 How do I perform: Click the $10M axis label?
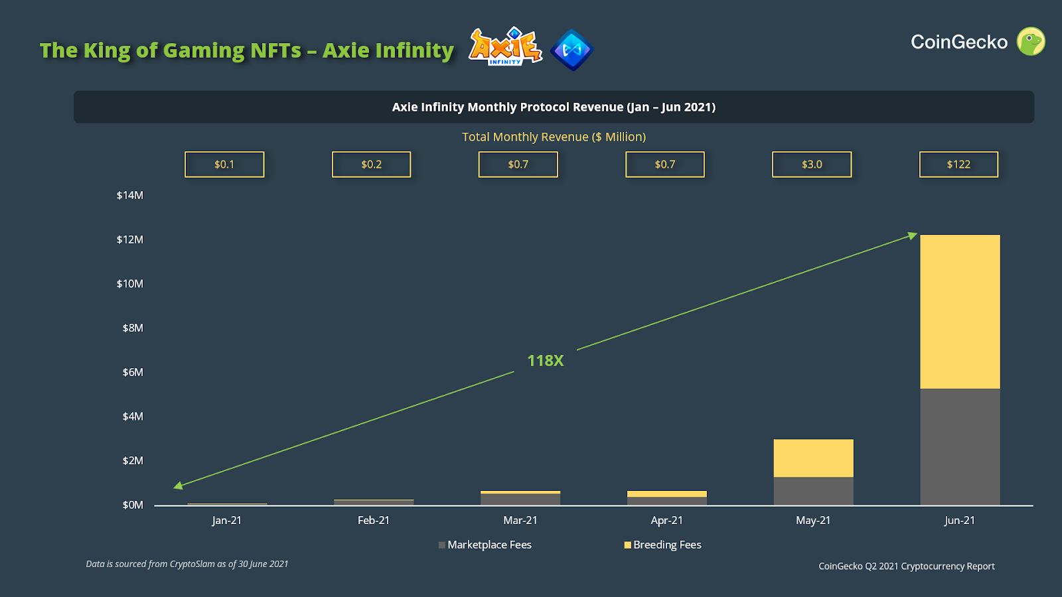pos(130,284)
